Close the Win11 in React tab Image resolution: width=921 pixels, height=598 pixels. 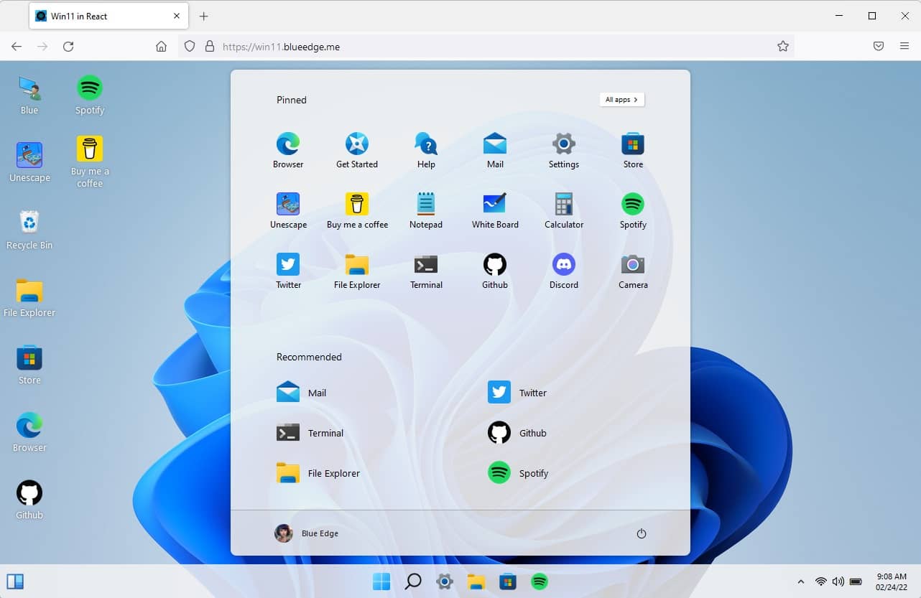[177, 16]
